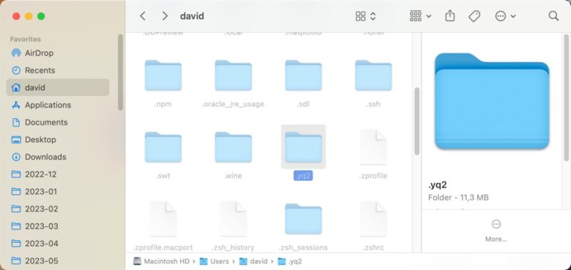Open Documents in the sidebar
The width and height of the screenshot is (571, 270).
tap(58, 123)
